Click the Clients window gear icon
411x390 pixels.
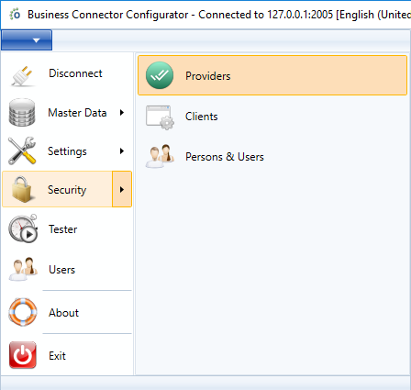point(160,117)
